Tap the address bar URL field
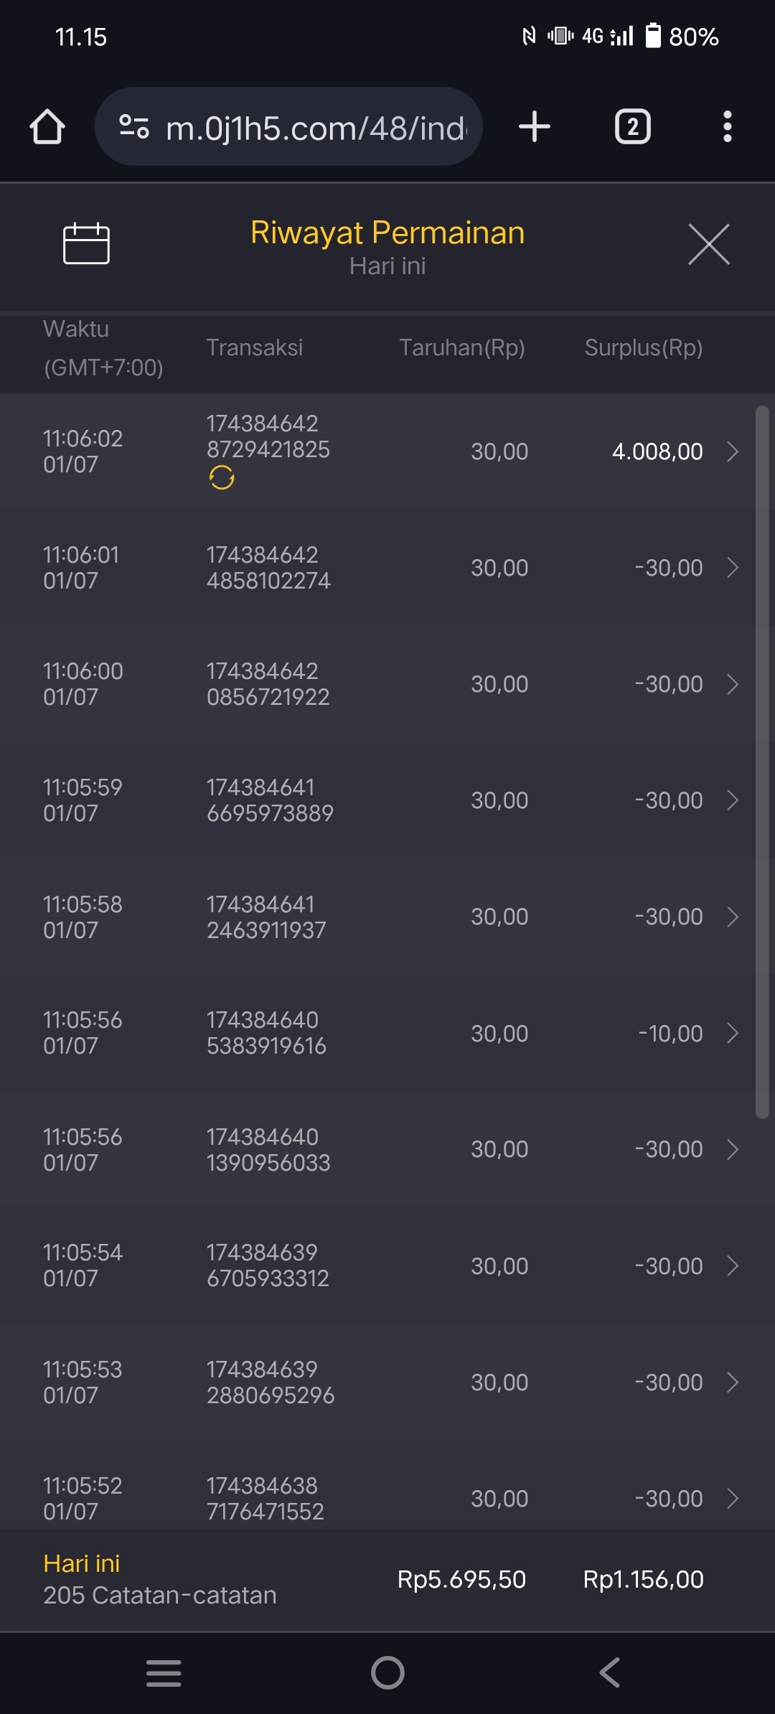 316,128
